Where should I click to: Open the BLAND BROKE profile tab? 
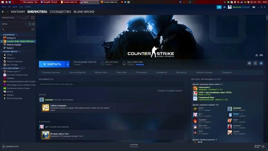84,12
